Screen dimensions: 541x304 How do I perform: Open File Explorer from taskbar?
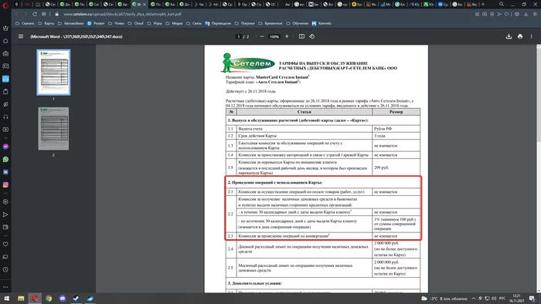[21, 298]
